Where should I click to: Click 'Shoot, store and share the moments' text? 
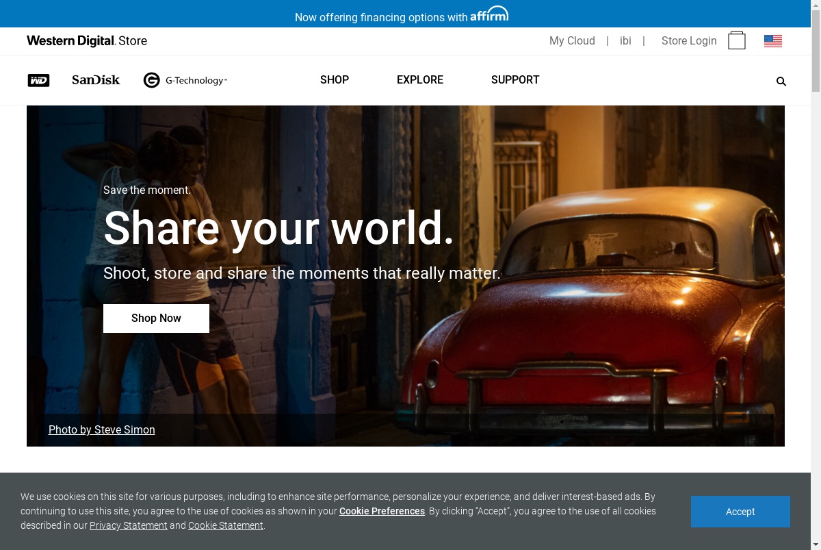pos(302,273)
